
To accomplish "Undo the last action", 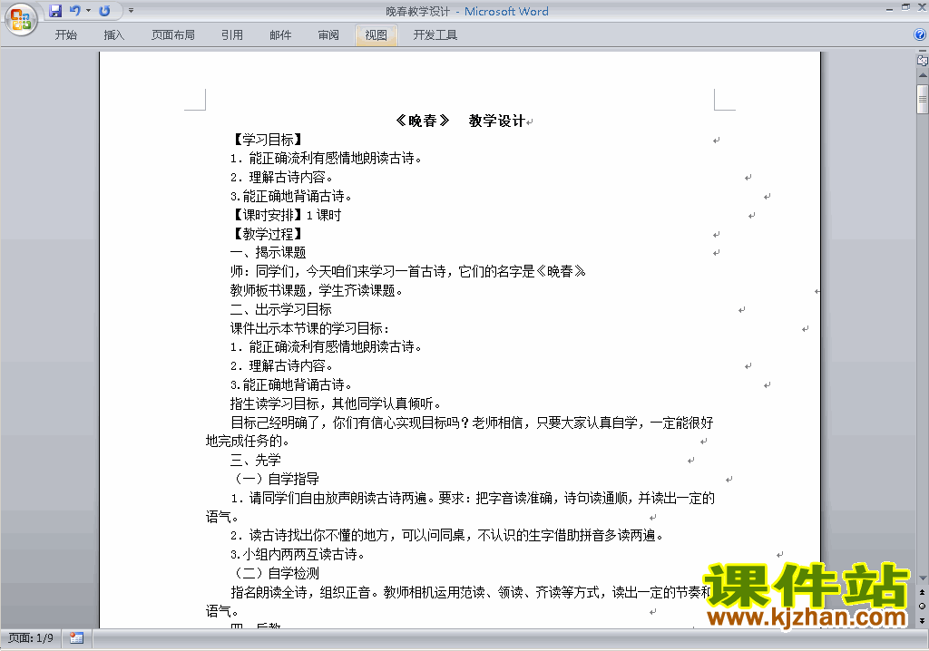I will [74, 11].
